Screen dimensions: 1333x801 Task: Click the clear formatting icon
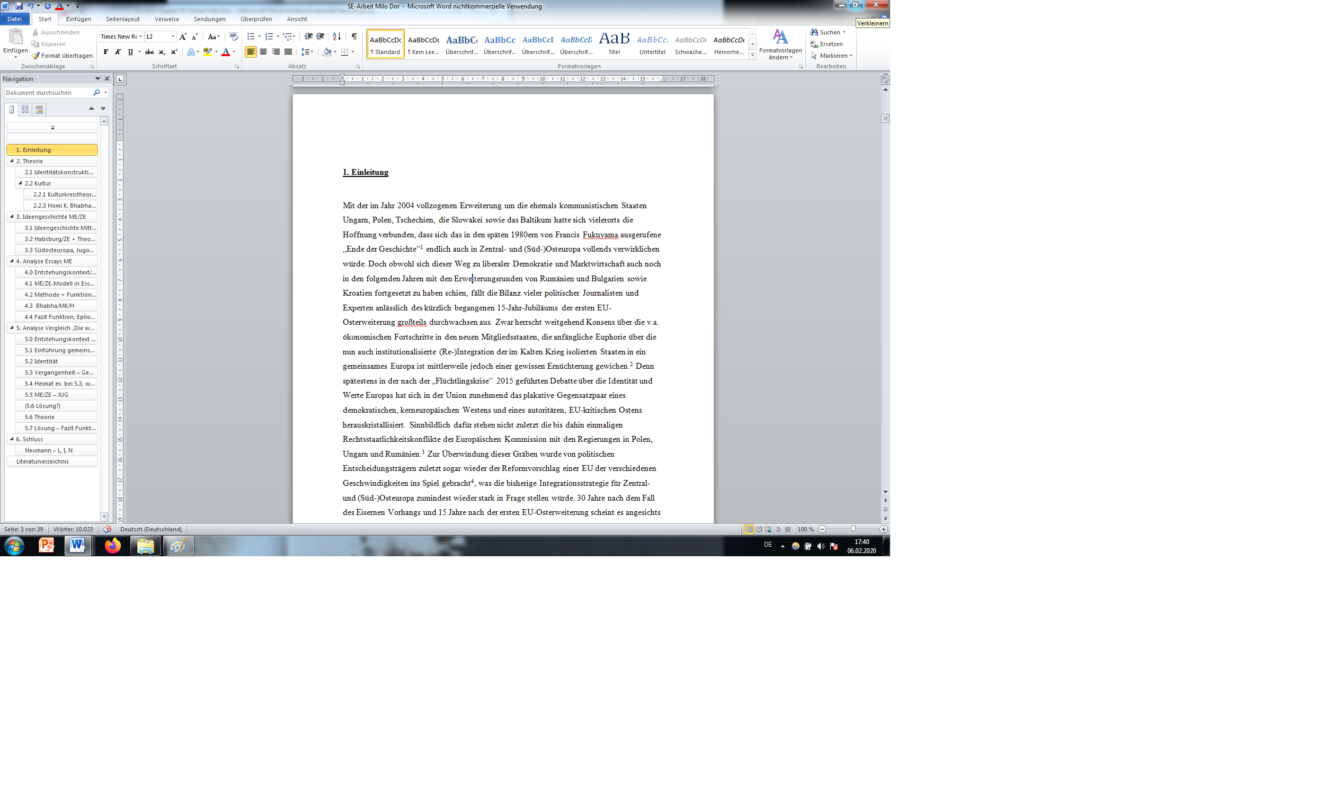(x=233, y=37)
